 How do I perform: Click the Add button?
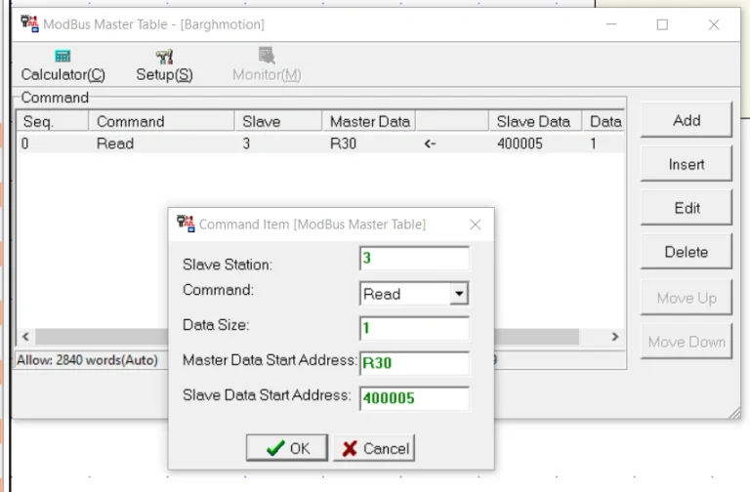click(687, 120)
